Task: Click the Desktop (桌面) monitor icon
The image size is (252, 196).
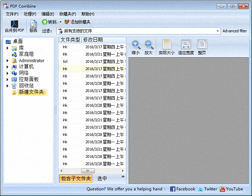Action: click(8, 42)
